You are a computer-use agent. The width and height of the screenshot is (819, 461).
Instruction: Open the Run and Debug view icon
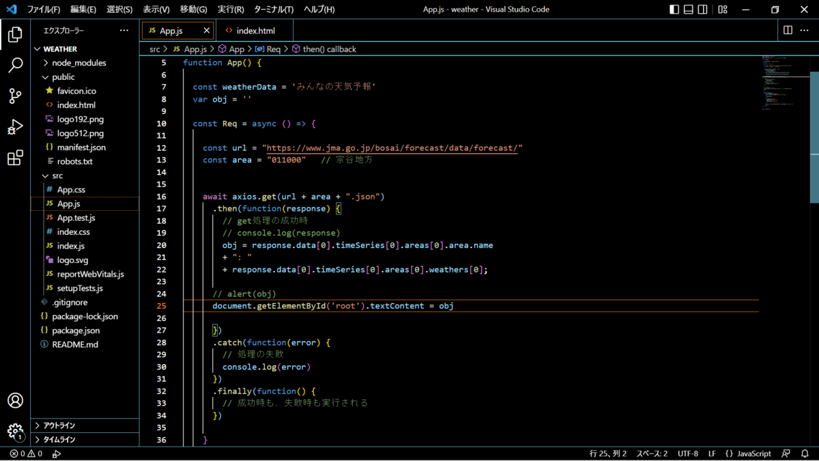click(15, 127)
